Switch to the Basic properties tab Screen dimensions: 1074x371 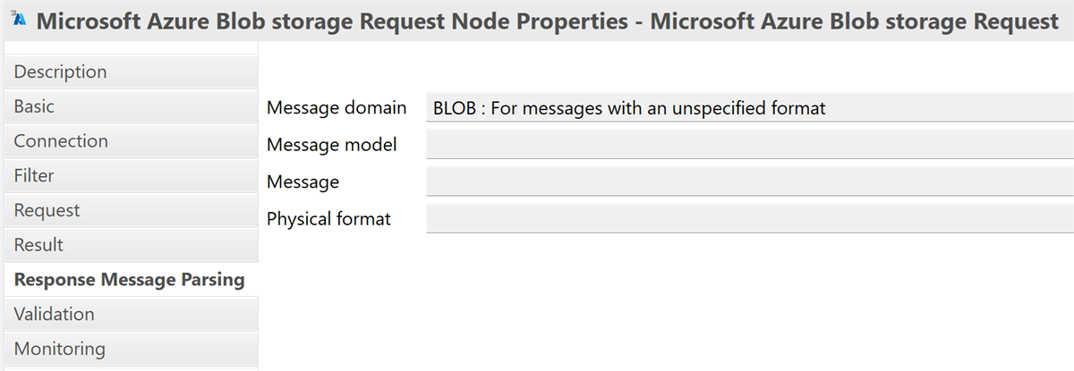[34, 106]
